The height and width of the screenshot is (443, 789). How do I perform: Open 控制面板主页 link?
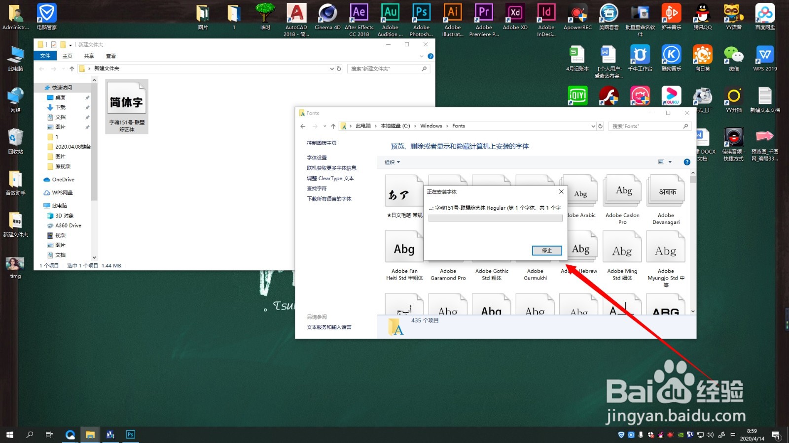[322, 143]
